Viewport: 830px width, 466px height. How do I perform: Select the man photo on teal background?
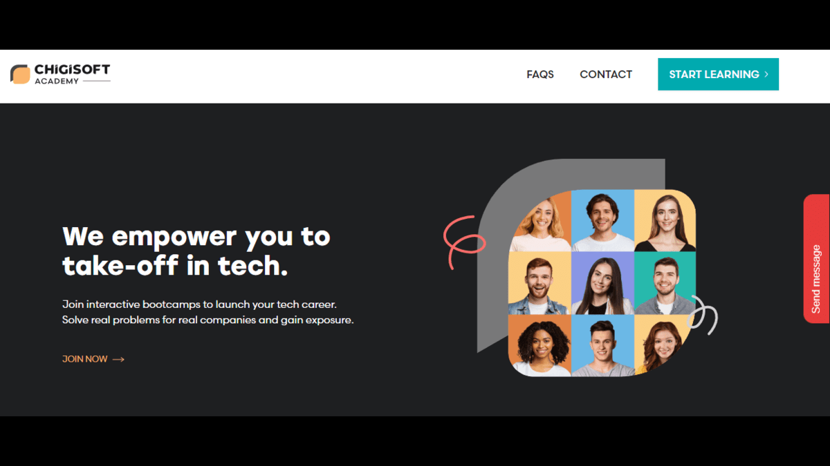click(x=665, y=283)
